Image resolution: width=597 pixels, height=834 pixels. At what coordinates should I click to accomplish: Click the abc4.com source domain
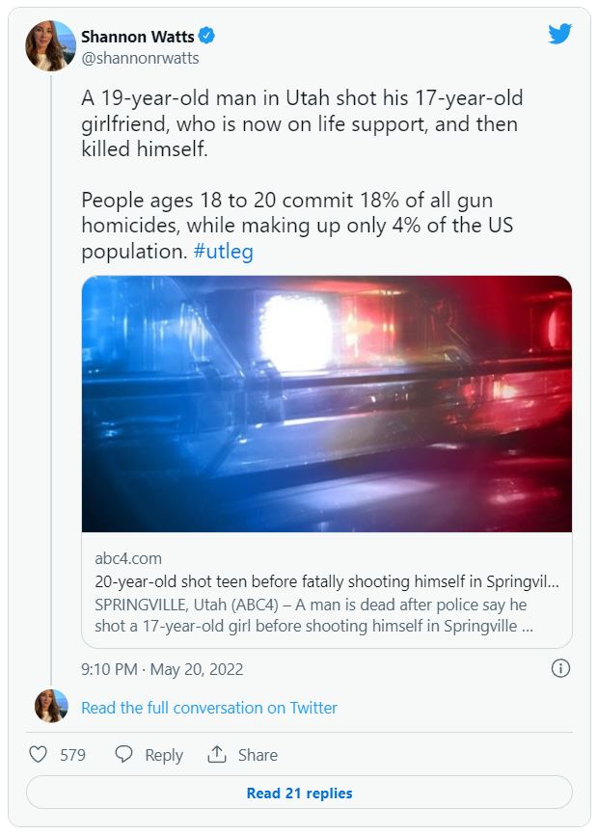click(129, 559)
